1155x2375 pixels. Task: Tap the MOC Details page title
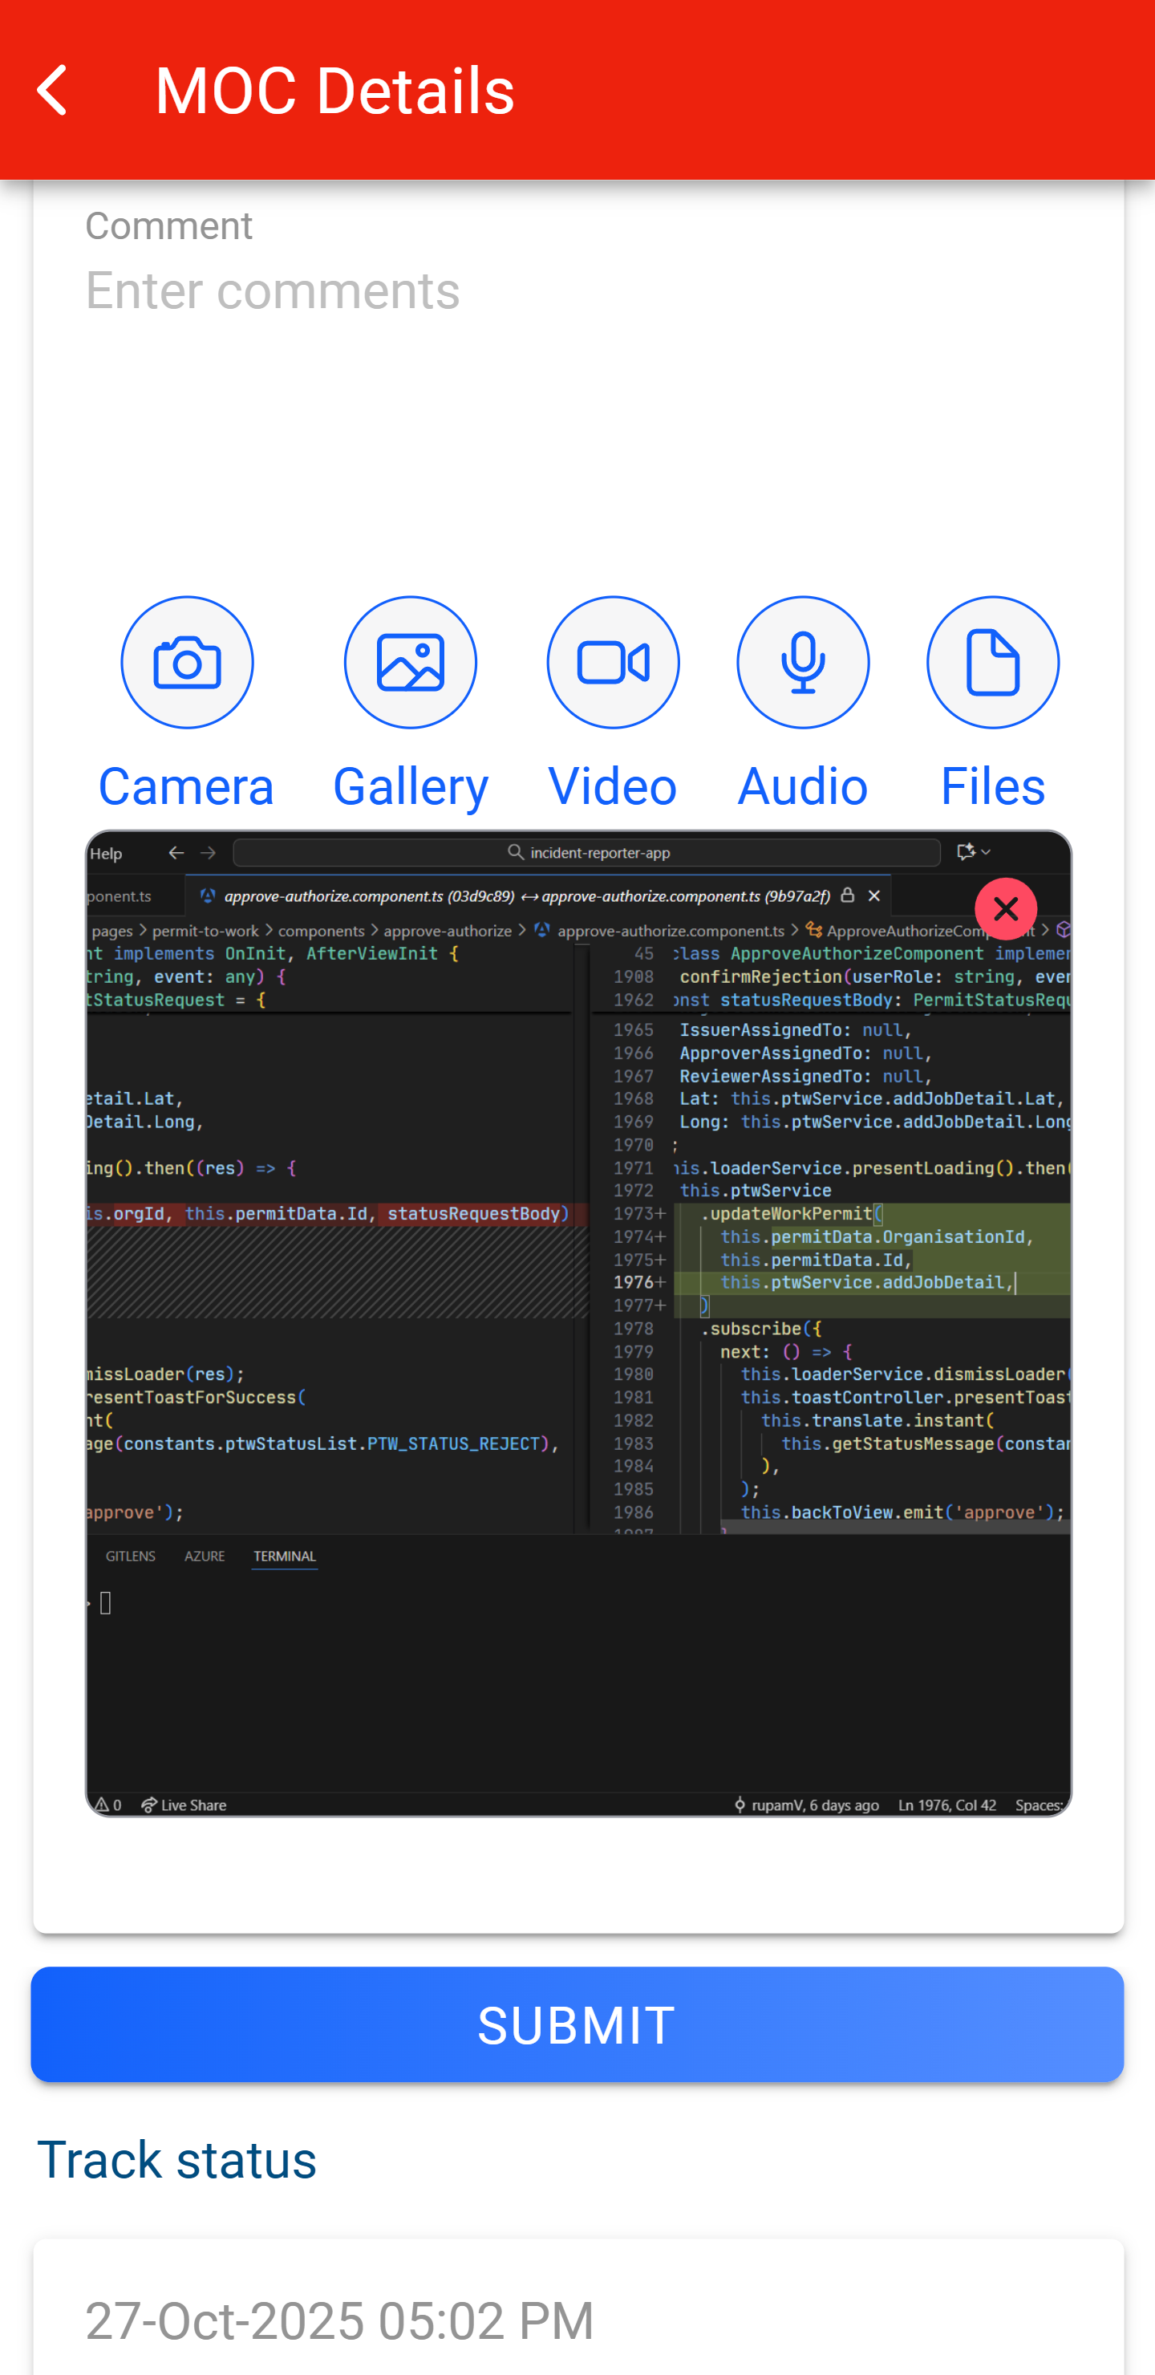point(334,91)
